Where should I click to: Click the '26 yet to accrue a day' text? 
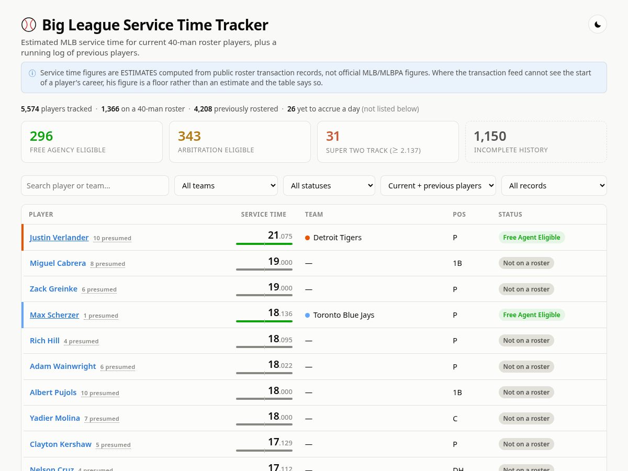point(323,109)
